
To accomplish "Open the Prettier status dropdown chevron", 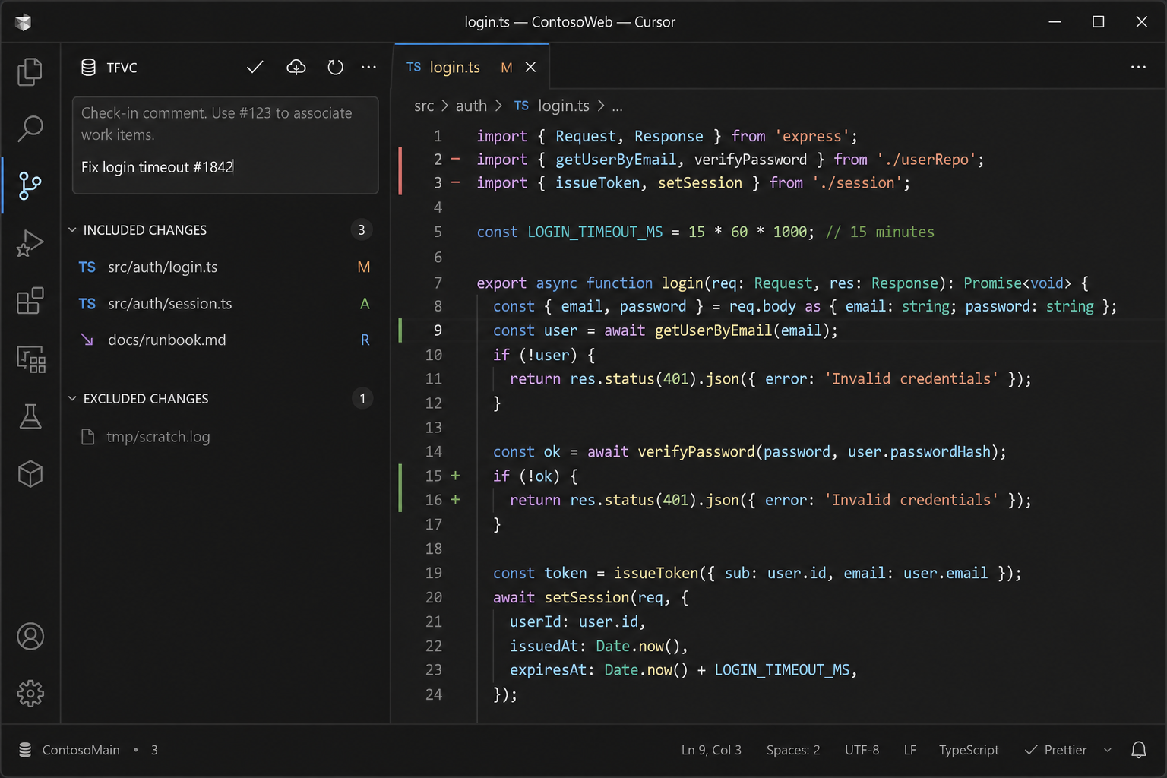I will (1107, 750).
